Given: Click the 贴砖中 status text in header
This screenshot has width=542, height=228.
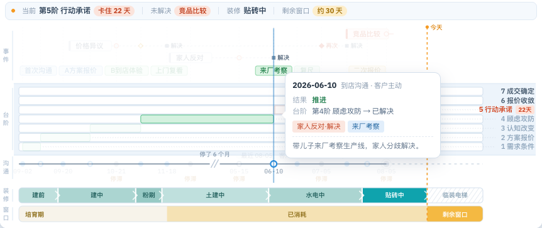Looking at the screenshot, I should click(x=255, y=11).
